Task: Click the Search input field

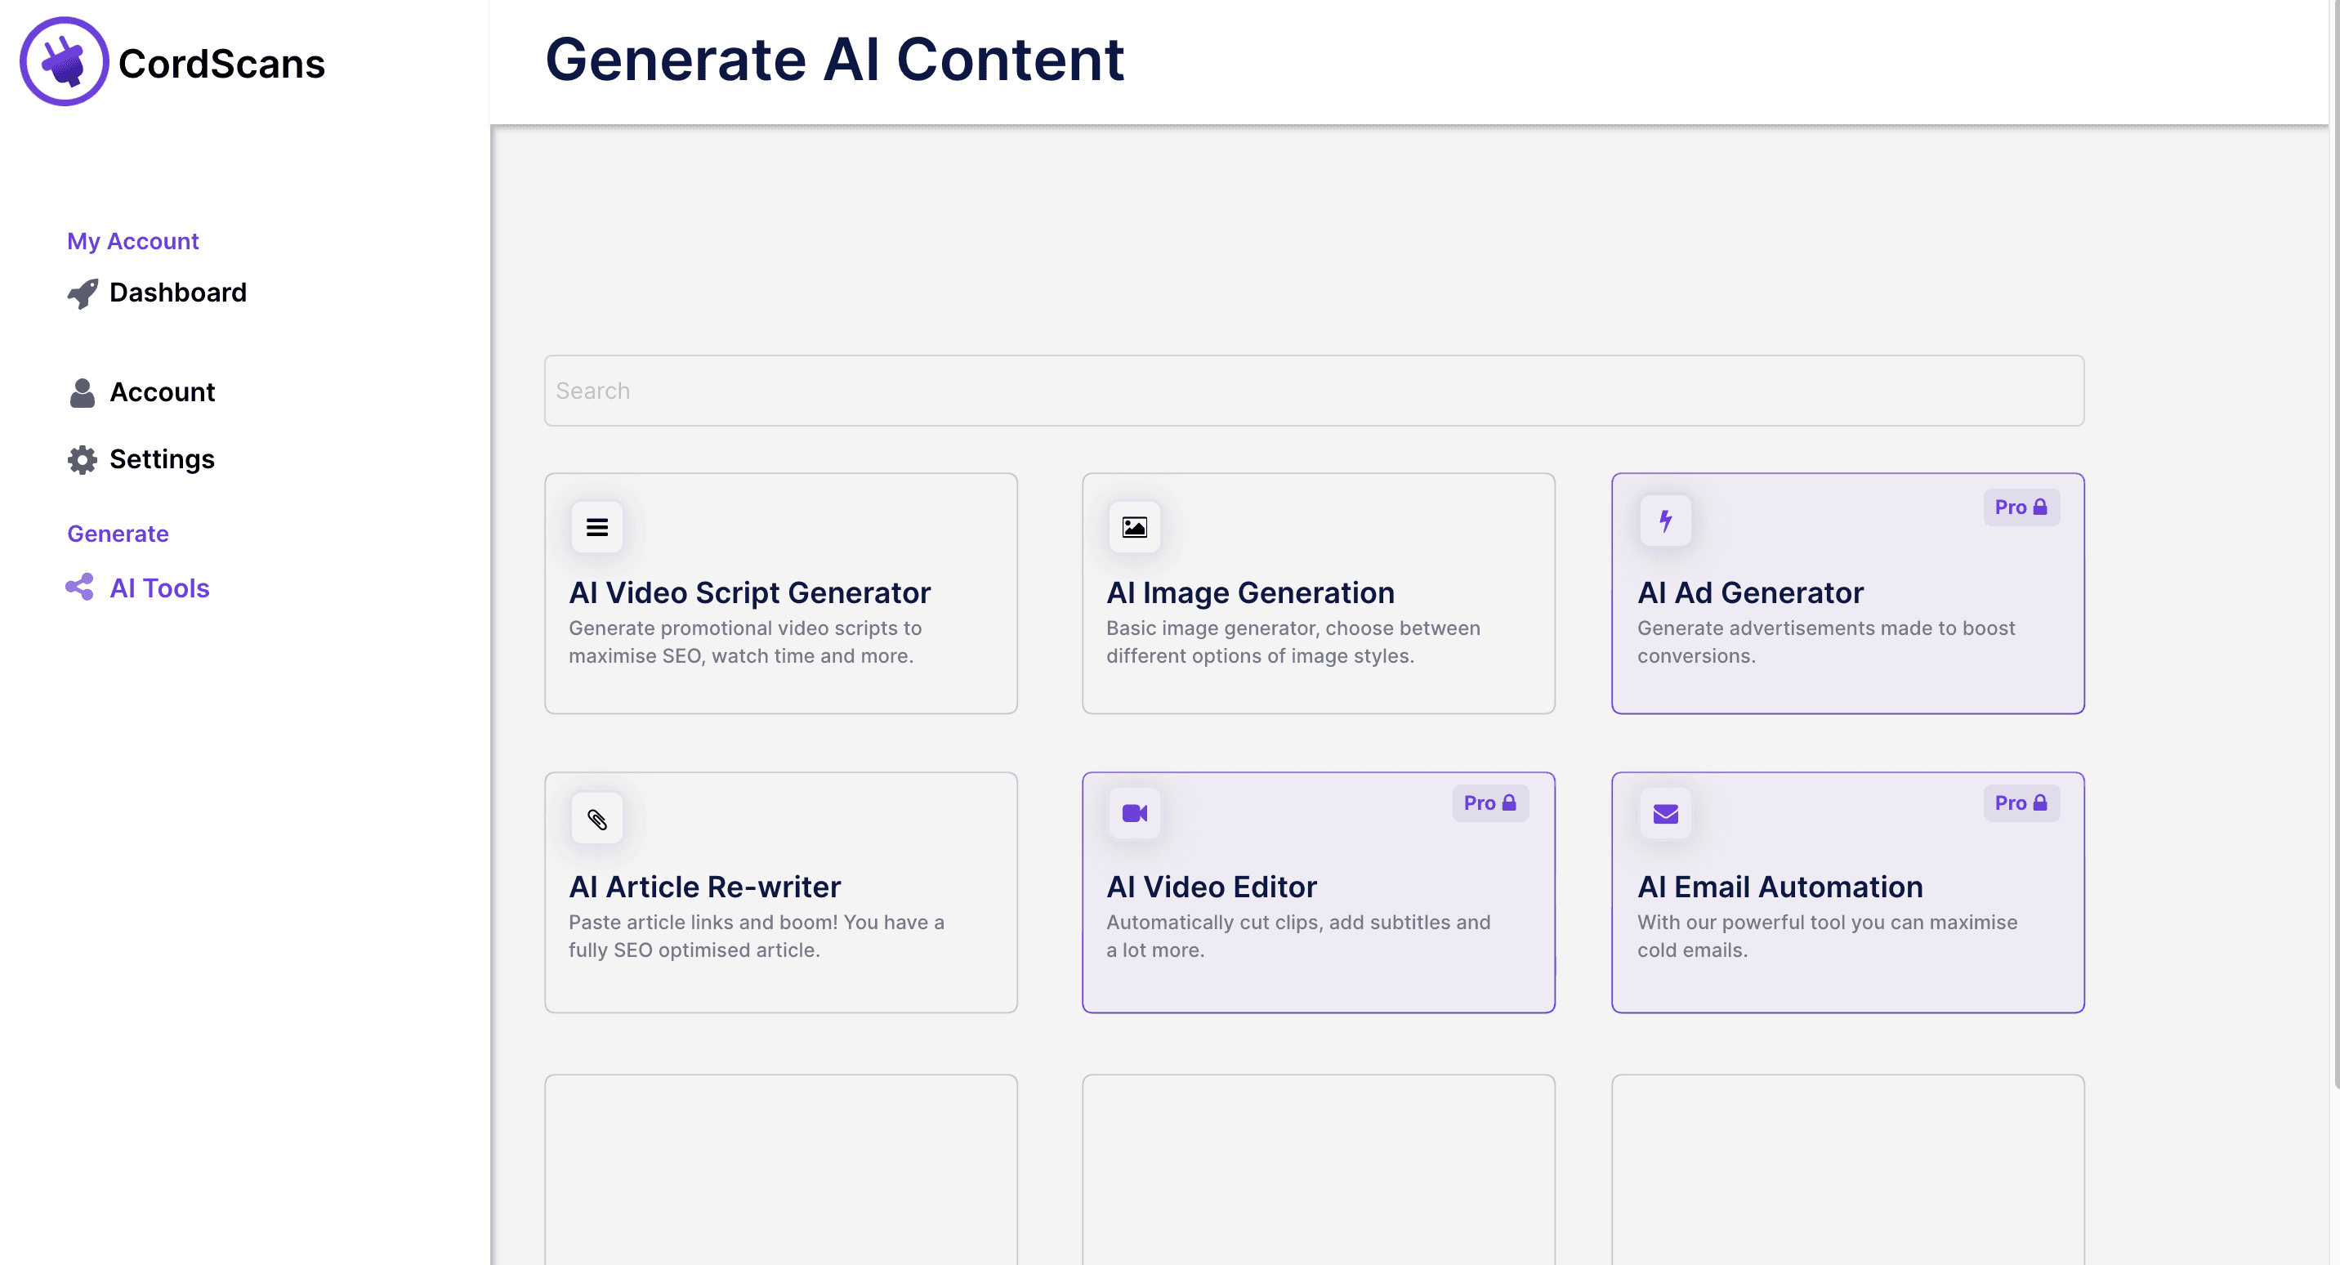Action: tap(1314, 390)
